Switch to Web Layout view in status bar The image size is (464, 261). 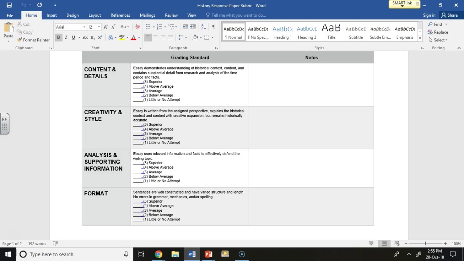tap(397, 244)
